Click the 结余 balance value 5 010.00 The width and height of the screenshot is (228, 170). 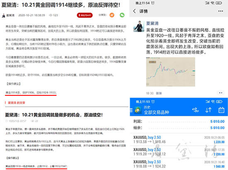point(217,128)
